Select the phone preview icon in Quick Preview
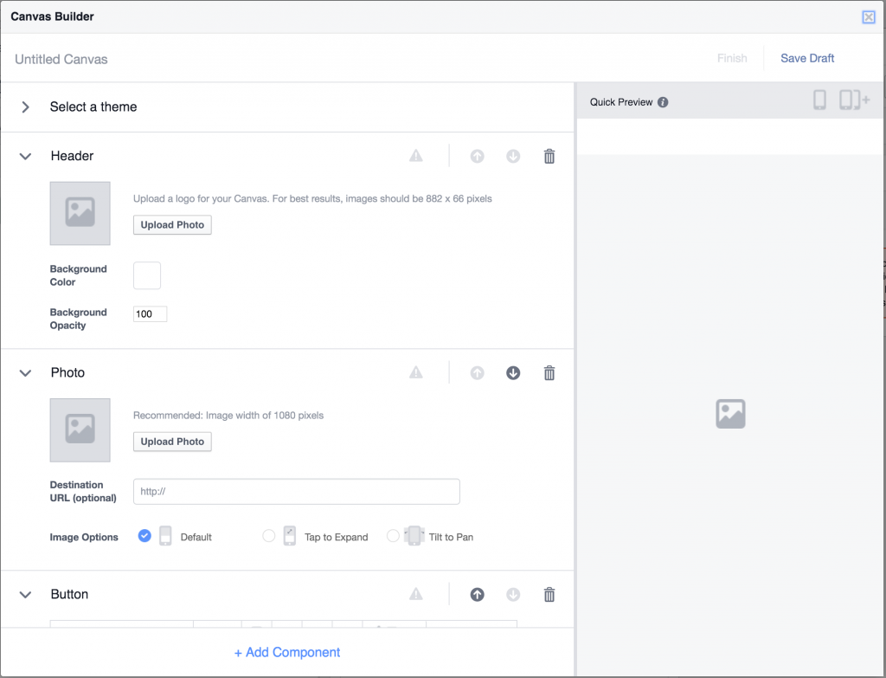Image resolution: width=886 pixels, height=678 pixels. (x=819, y=100)
